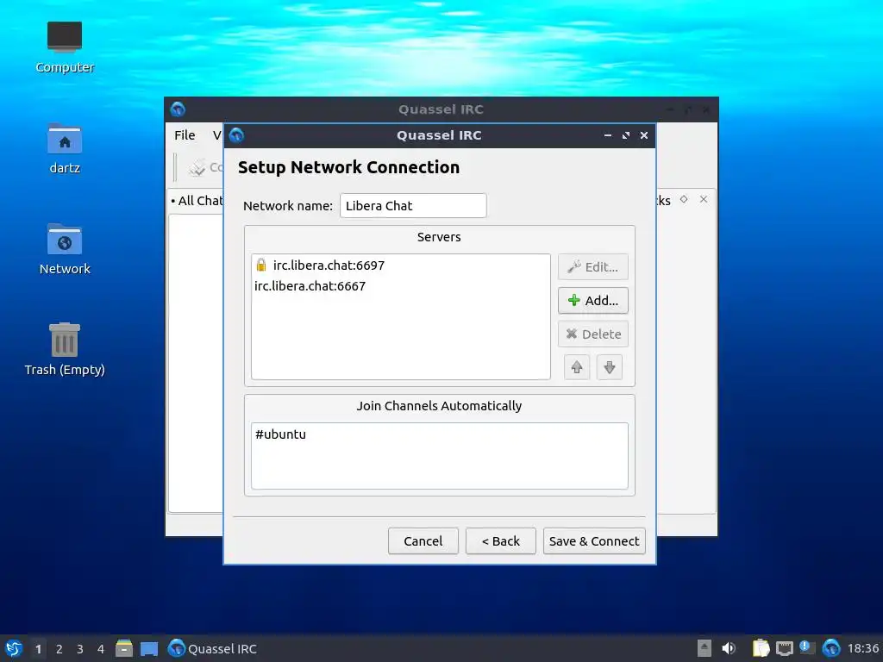
Task: Float the Nicks dock panel diamond icon
Action: [684, 199]
